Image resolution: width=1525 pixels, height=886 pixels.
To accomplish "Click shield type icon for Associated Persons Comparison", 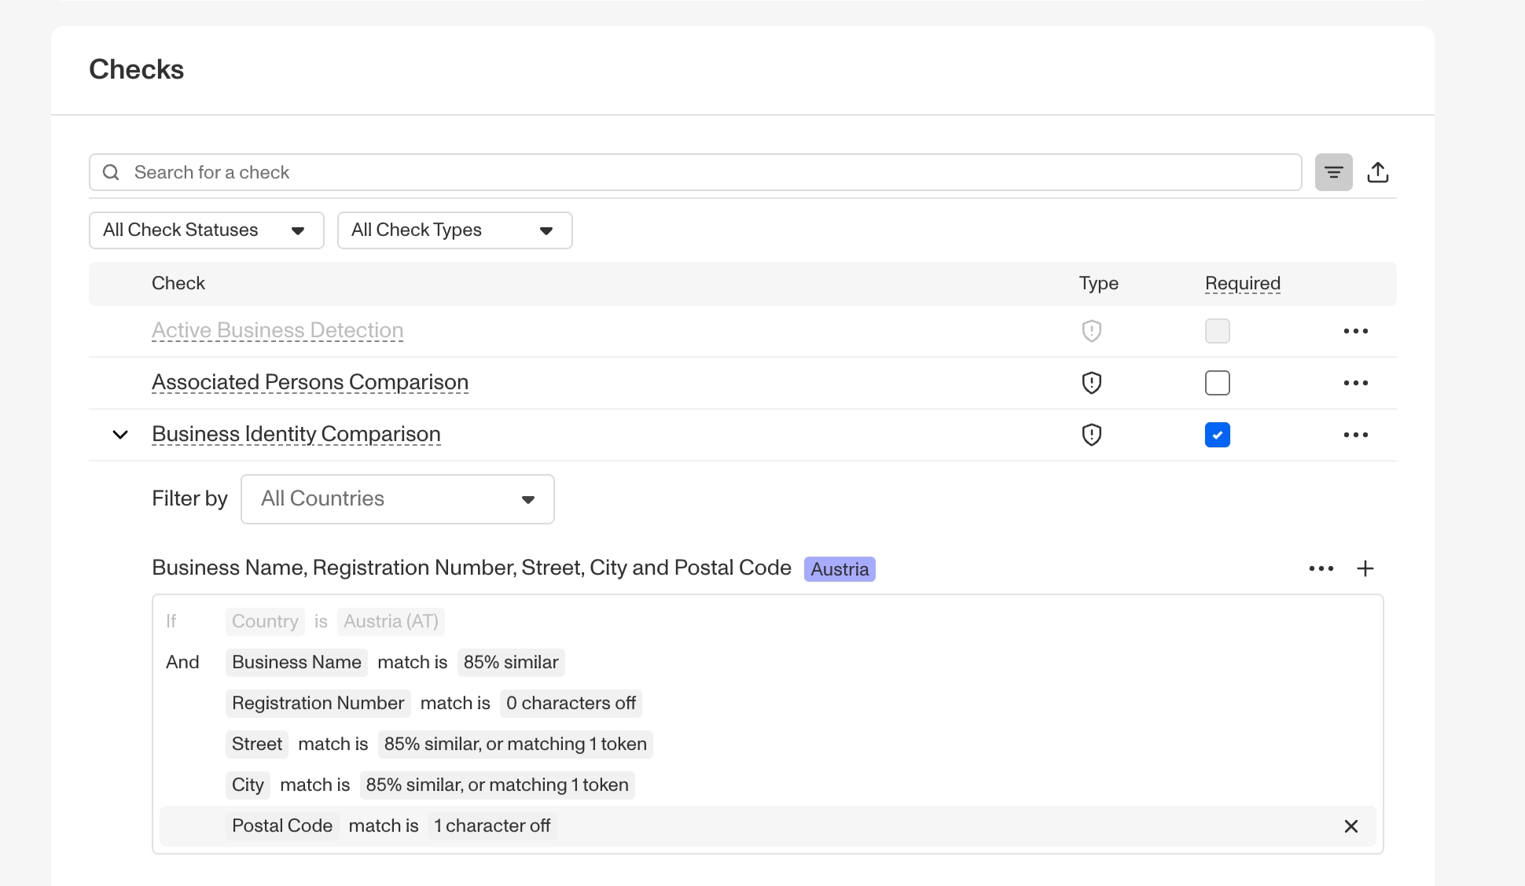I will point(1091,383).
